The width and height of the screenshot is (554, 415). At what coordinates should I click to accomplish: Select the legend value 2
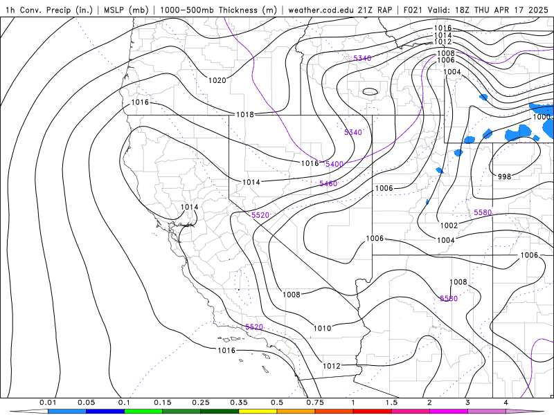(x=429, y=403)
